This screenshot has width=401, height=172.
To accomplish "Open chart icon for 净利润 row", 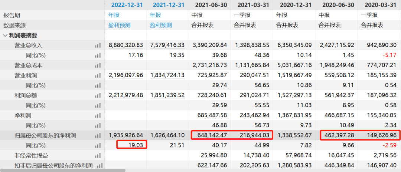I will coord(98,116).
